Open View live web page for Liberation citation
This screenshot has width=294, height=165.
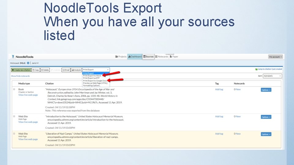pos(28,139)
